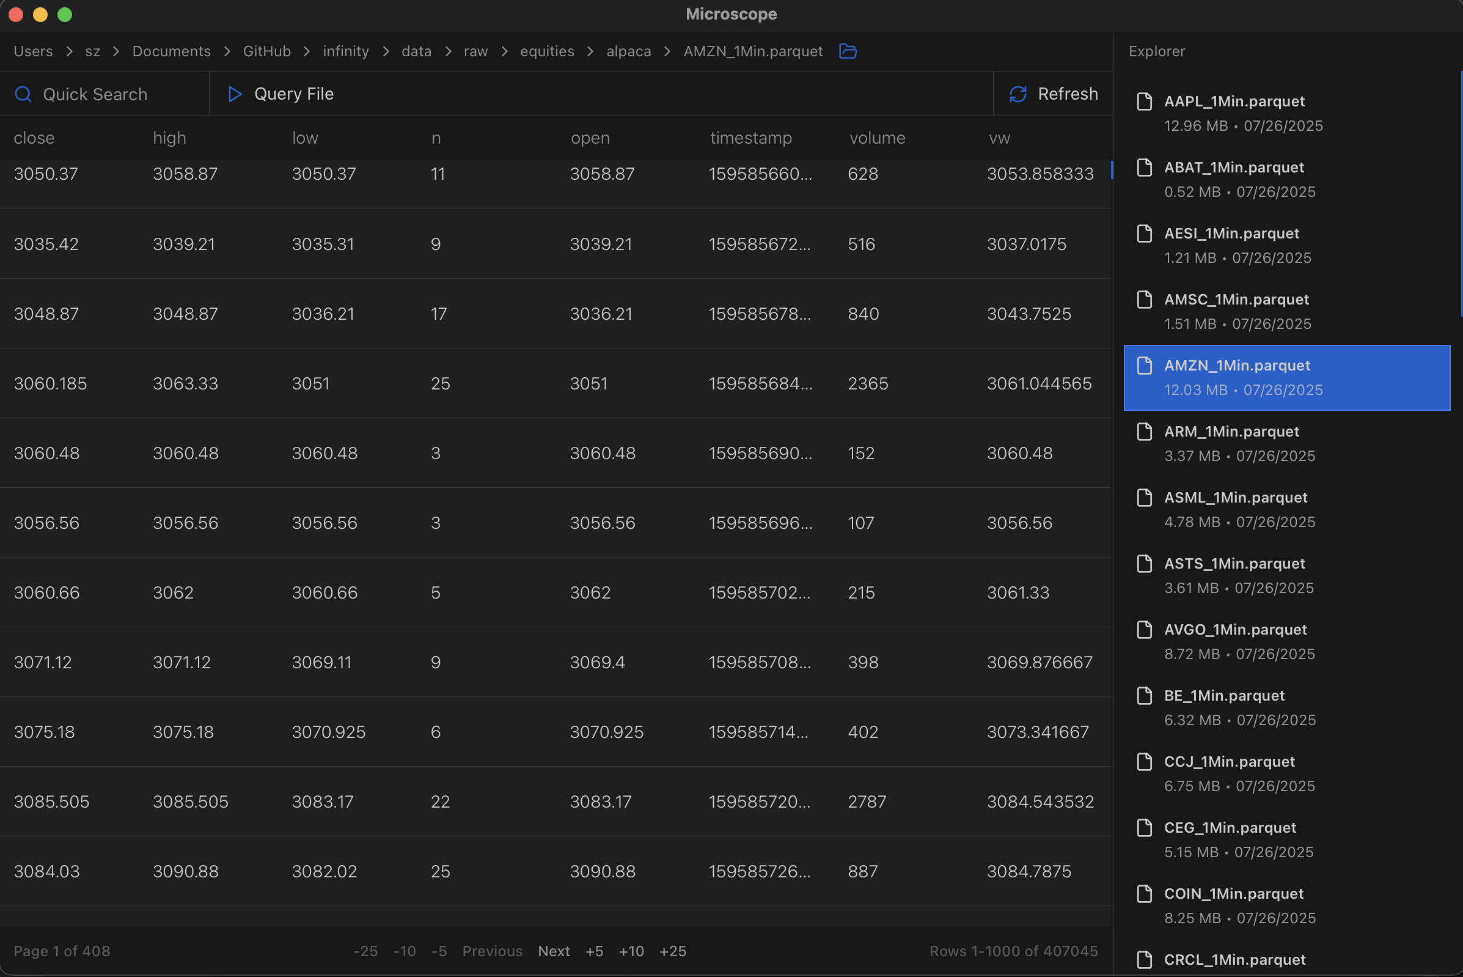This screenshot has height=977, width=1463.
Task: Click the open-folder icon beside AMZN_1Min.parquet breadcrumb
Action: click(x=848, y=51)
